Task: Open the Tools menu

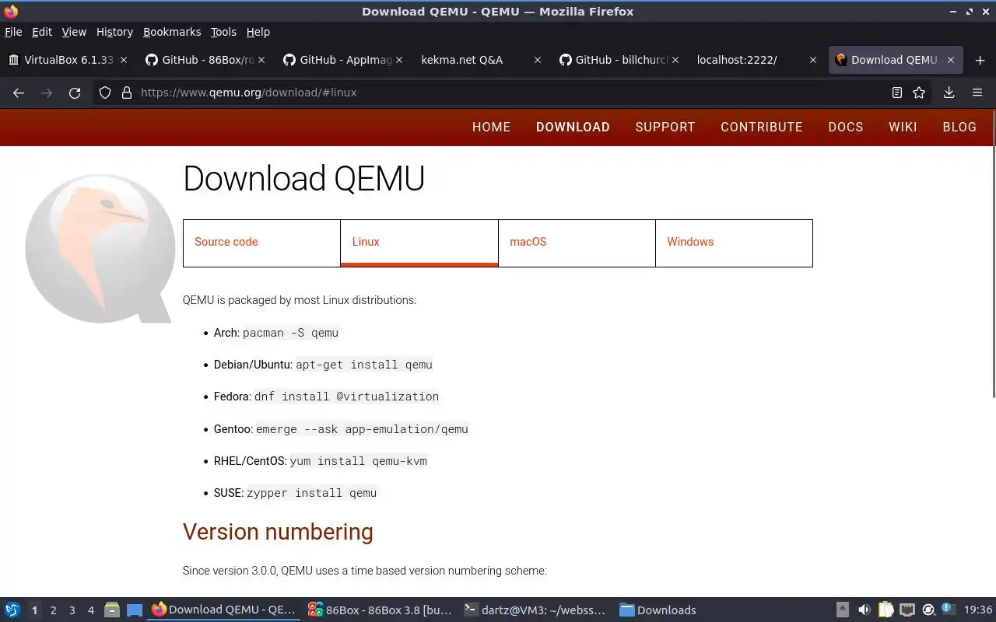Action: pyautogui.click(x=223, y=32)
